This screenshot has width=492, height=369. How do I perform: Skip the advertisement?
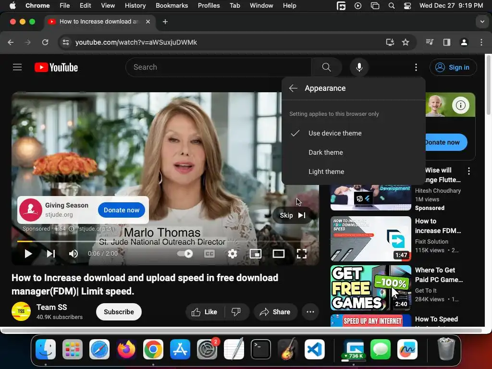coord(293,215)
